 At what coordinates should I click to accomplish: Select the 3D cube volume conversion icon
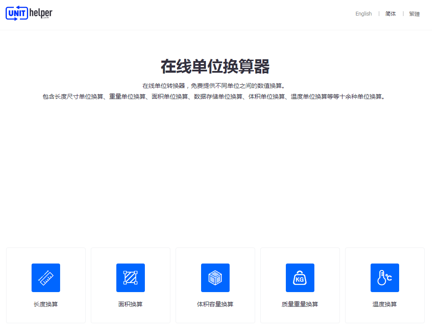click(215, 278)
